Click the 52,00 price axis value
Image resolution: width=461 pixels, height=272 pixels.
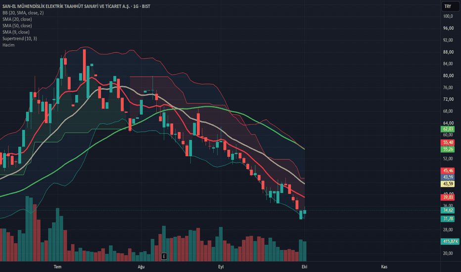(x=448, y=159)
